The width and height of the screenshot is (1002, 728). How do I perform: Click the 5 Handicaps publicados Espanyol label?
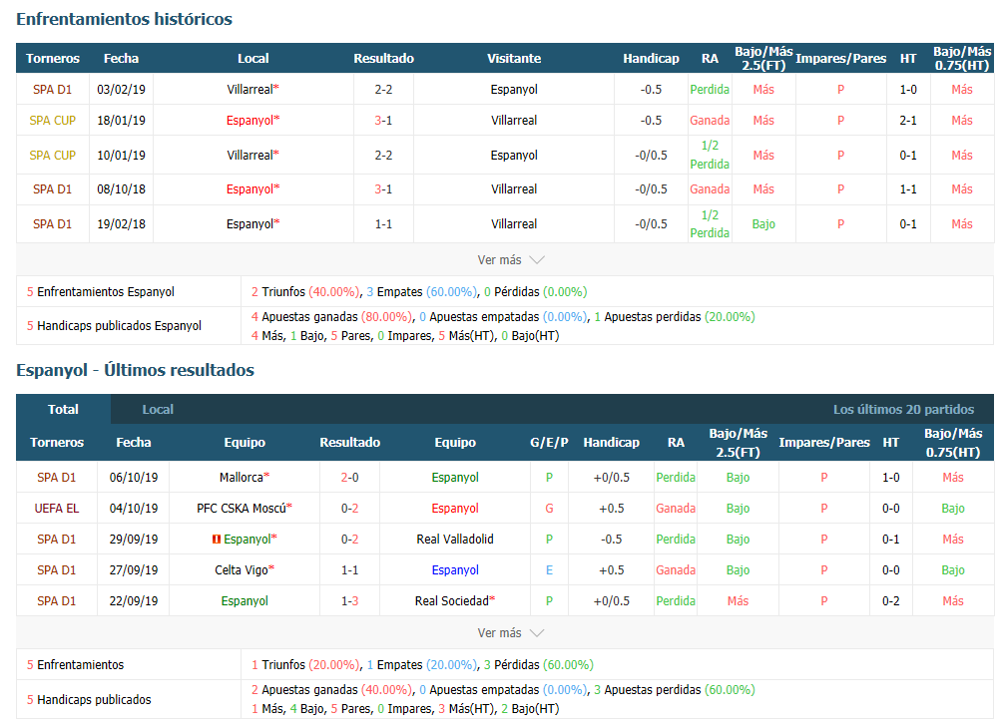click(x=114, y=326)
